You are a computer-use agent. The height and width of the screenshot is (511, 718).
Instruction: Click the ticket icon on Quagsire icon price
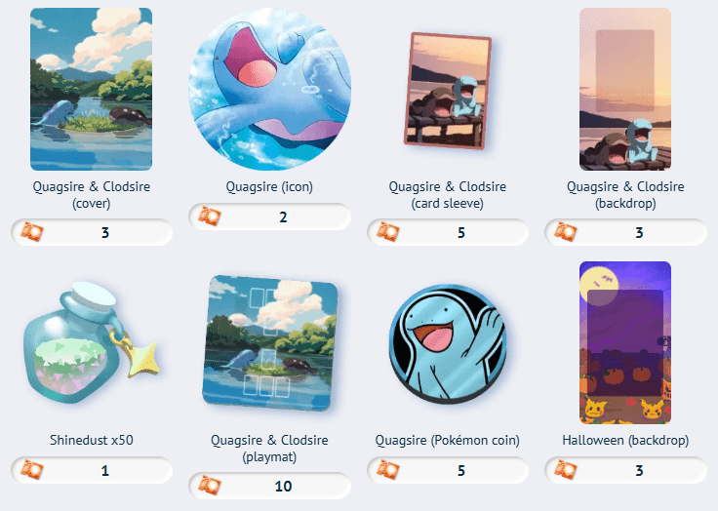(210, 216)
